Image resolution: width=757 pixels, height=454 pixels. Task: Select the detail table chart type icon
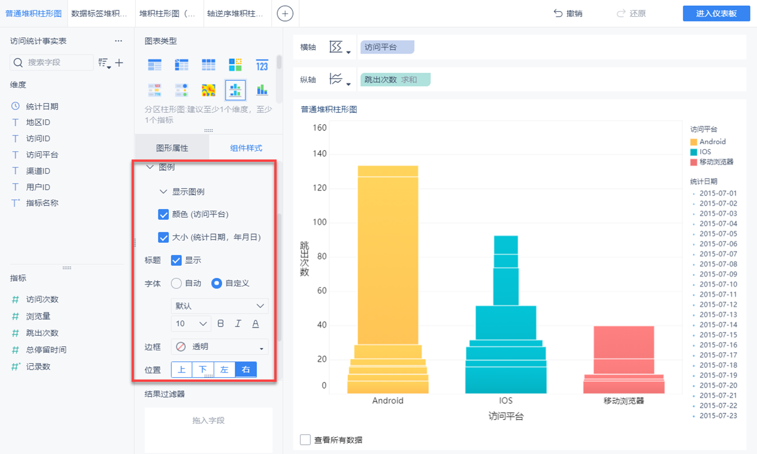[208, 65]
